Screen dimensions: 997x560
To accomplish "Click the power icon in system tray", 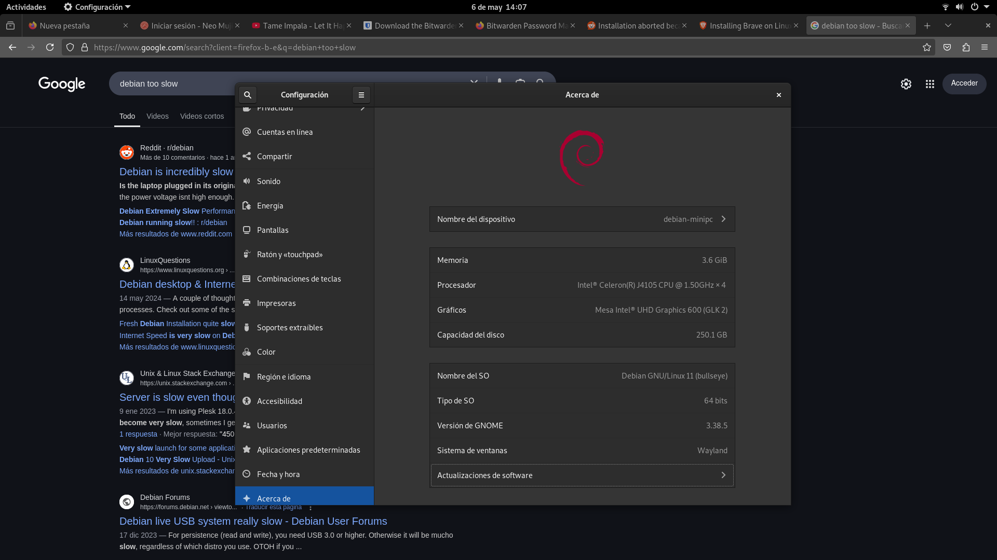I will [975, 7].
